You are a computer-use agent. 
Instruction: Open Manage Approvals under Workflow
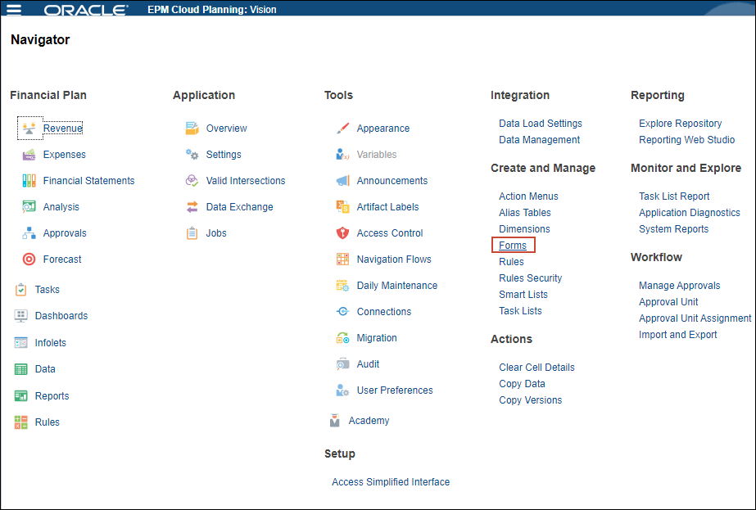pyautogui.click(x=679, y=286)
